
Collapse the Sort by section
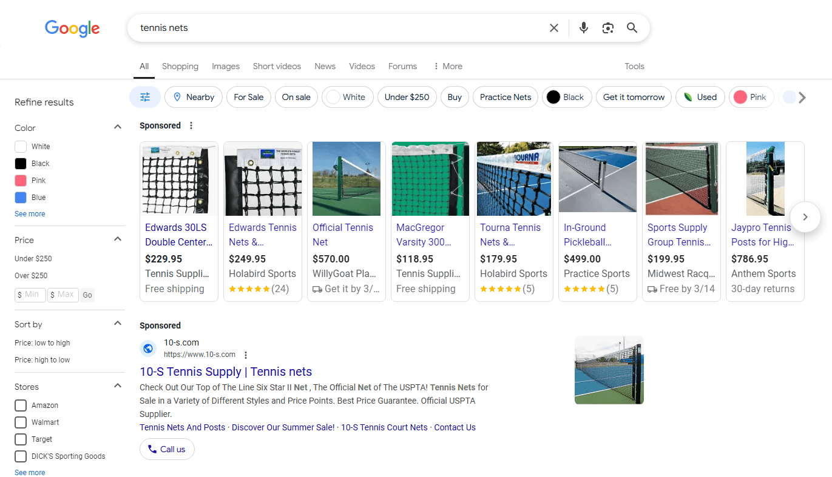[x=118, y=324]
